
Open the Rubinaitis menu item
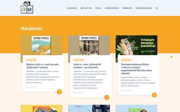point(127,8)
